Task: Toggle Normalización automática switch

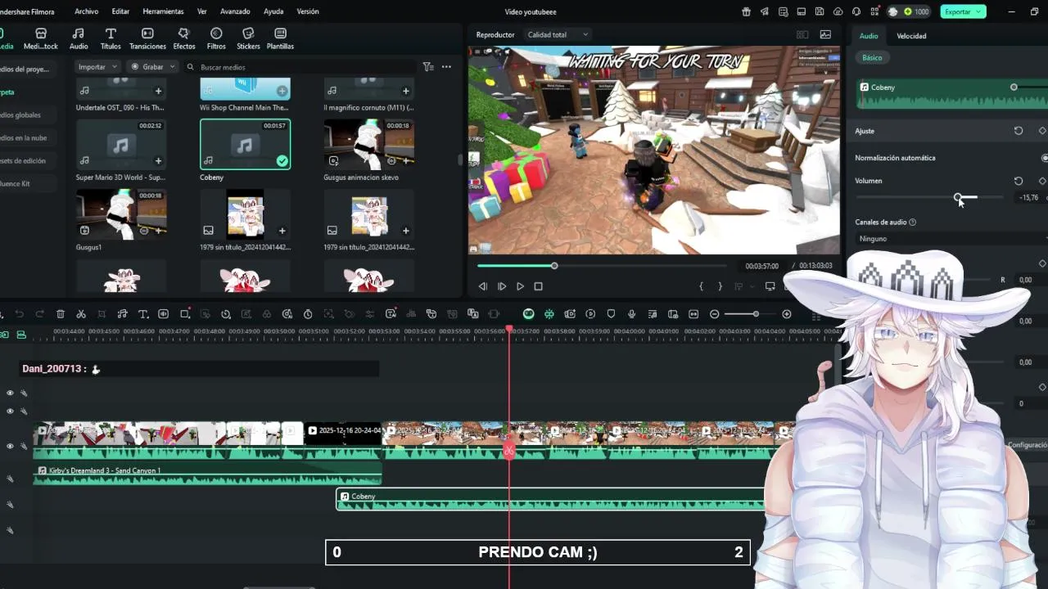Action: 1045,158
